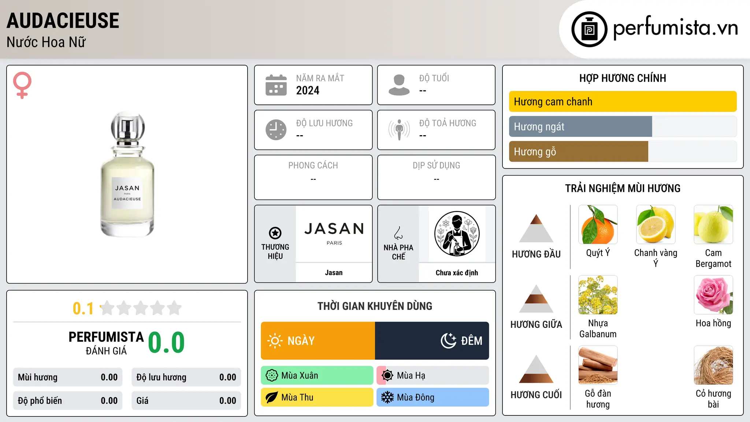The image size is (750, 422).
Task: Open the Gỗ đàn hương sandalwood image
Action: tap(598, 365)
